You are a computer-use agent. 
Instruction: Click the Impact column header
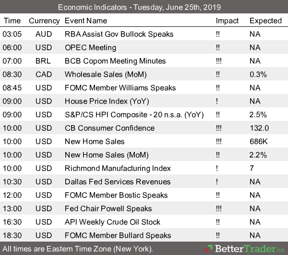227,21
